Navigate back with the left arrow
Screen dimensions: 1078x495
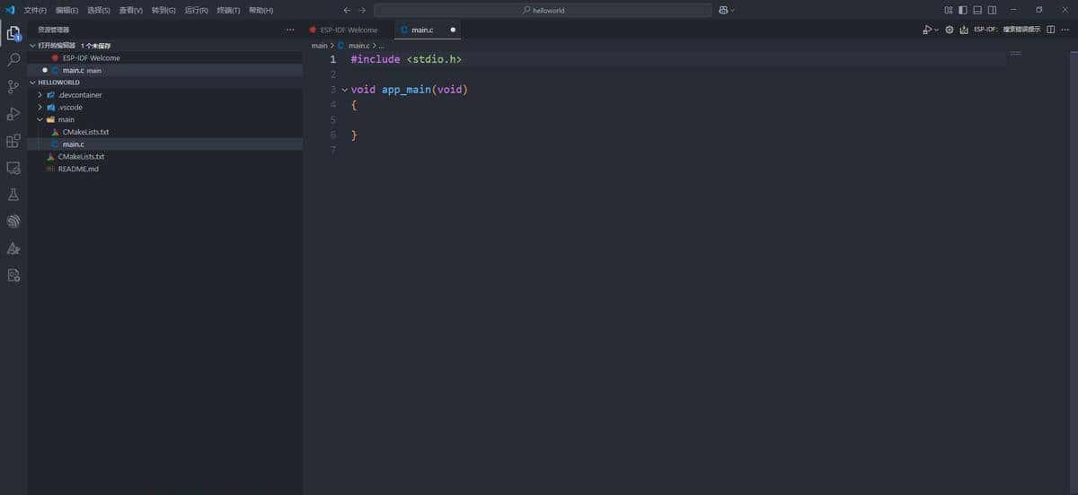click(347, 10)
